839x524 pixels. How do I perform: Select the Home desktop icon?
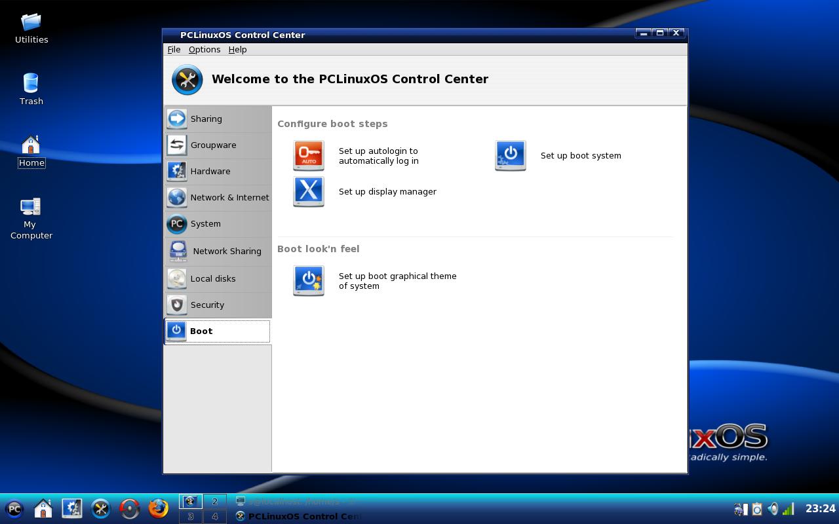coord(31,151)
